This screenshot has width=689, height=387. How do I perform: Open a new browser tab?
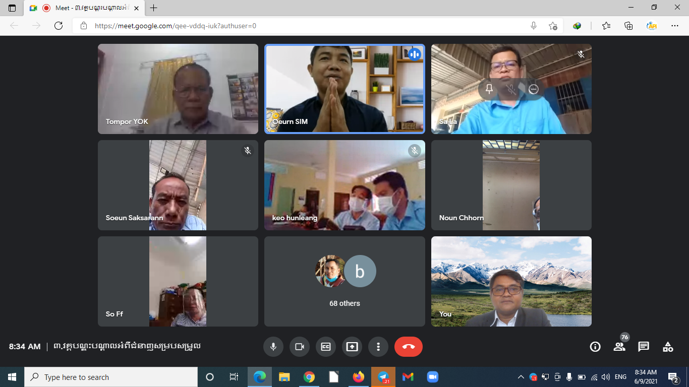click(154, 8)
